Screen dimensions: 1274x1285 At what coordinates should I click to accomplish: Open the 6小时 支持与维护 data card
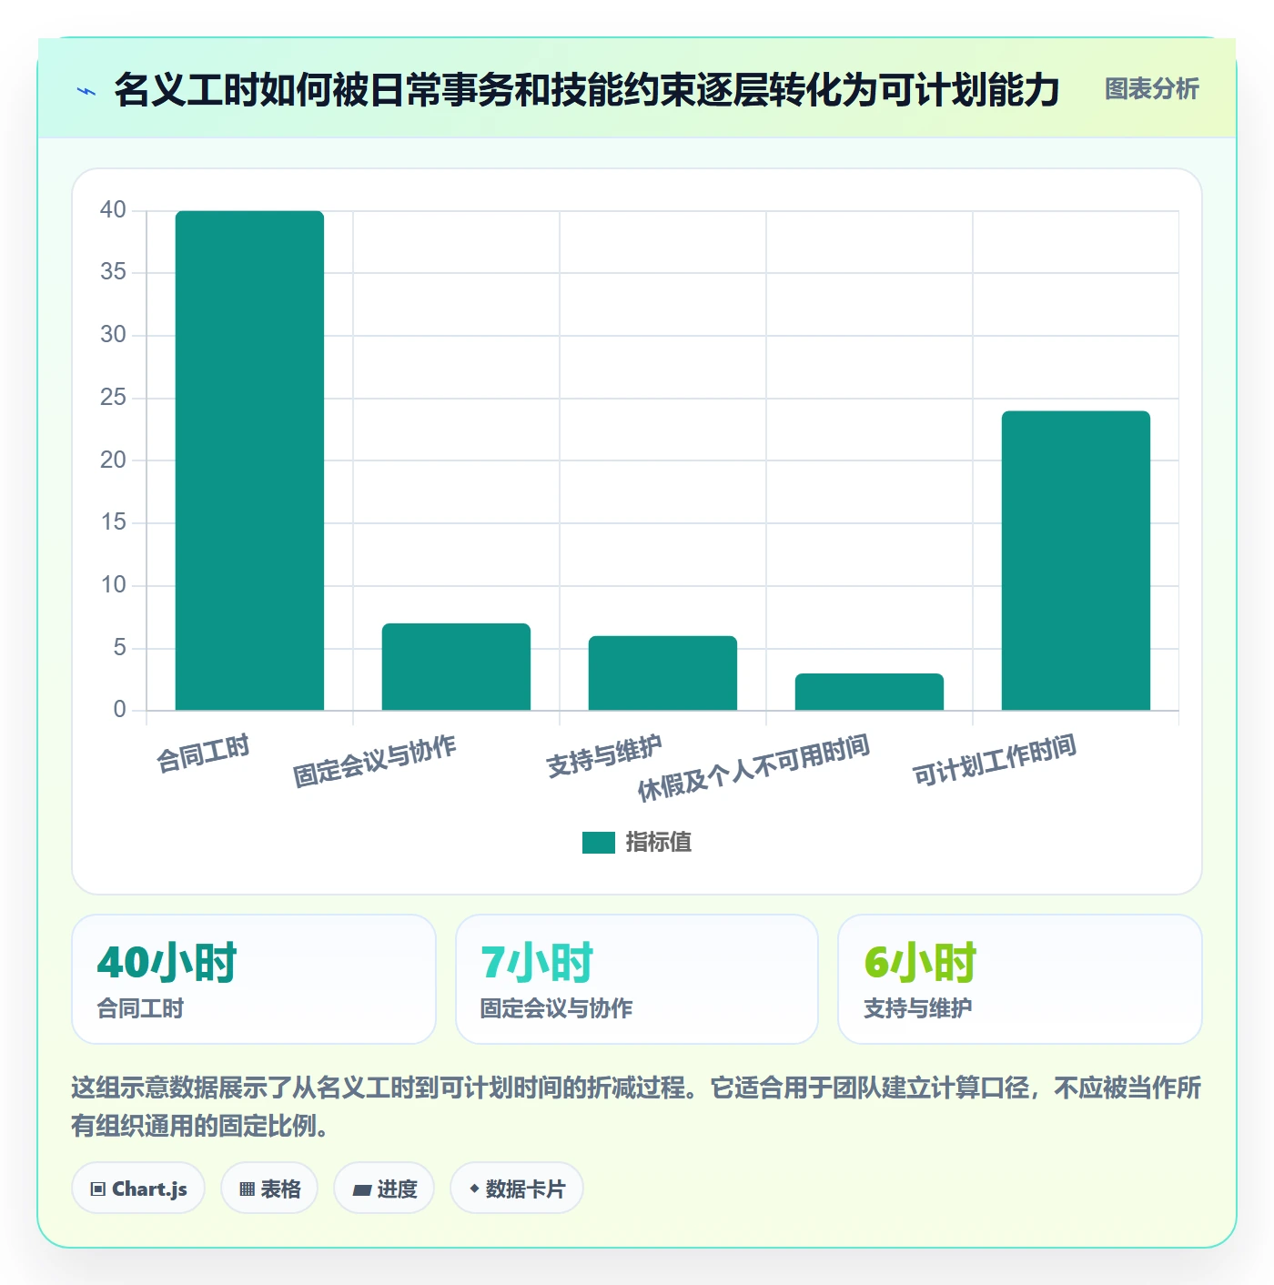[1020, 979]
